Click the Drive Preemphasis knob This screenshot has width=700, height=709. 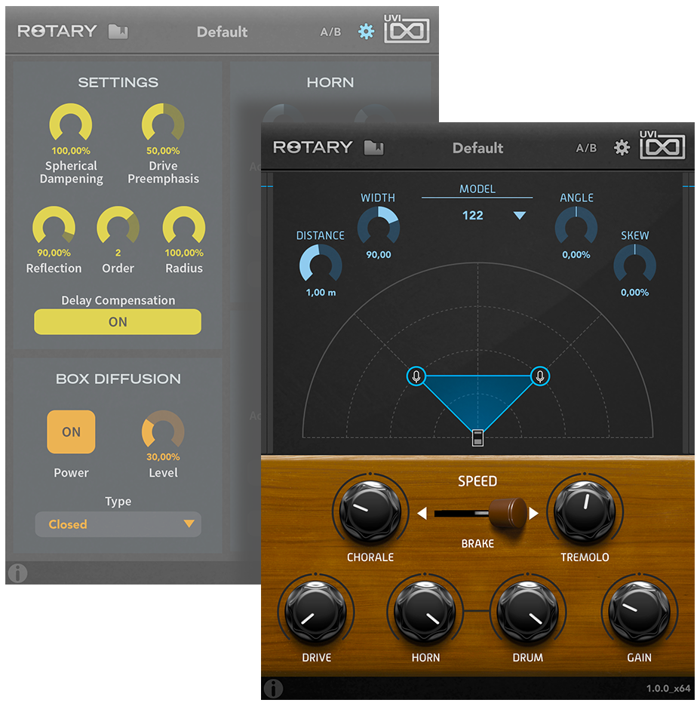[x=163, y=124]
